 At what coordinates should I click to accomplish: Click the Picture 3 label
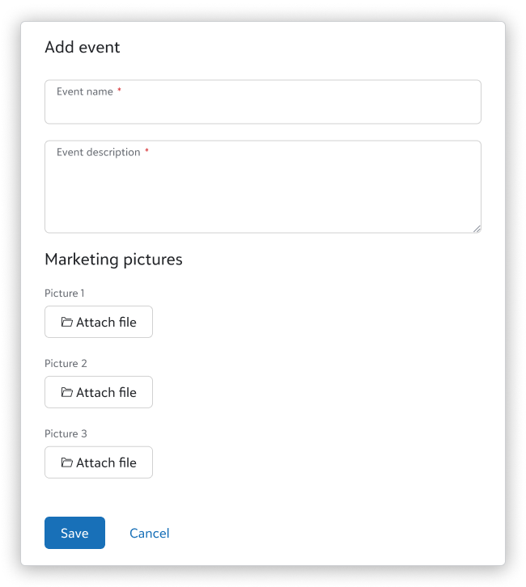66,434
